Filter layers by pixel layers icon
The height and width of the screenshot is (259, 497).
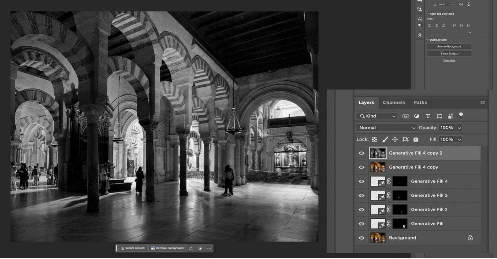tap(405, 116)
